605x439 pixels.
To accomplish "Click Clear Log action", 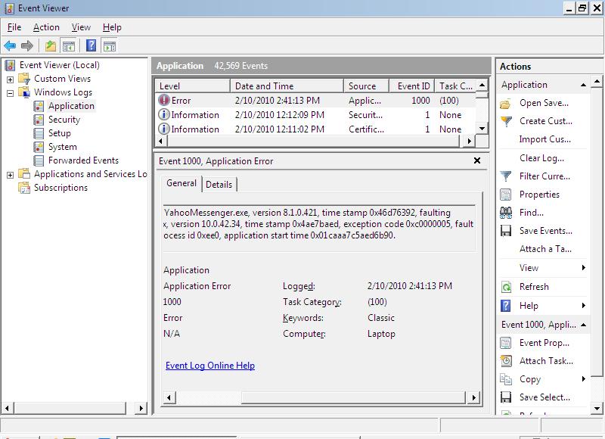I will [541, 158].
